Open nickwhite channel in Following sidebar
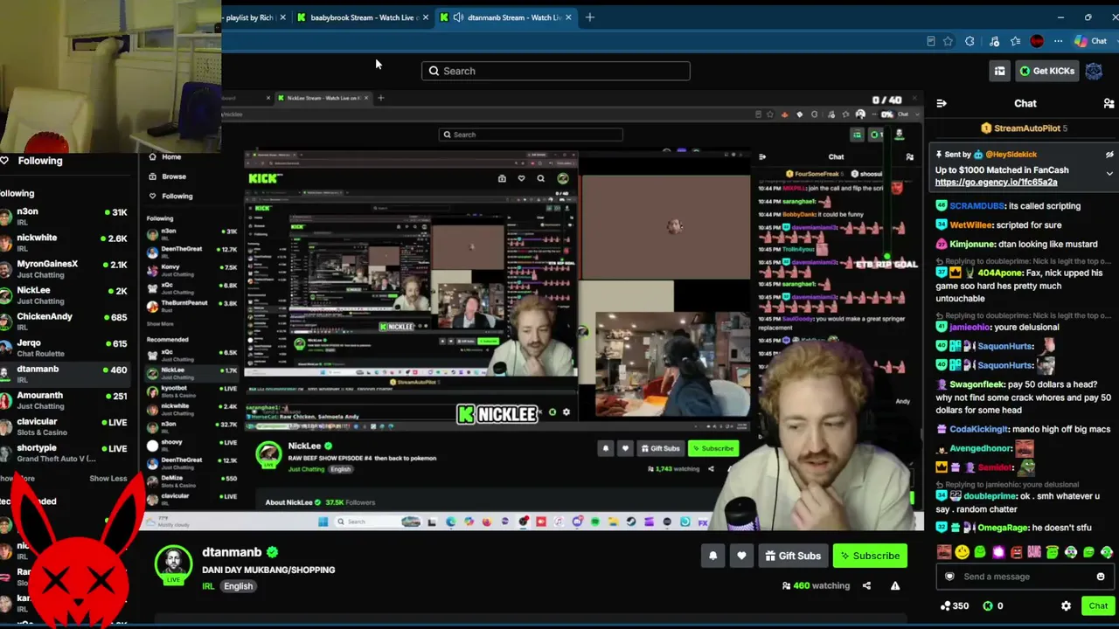 (66, 243)
